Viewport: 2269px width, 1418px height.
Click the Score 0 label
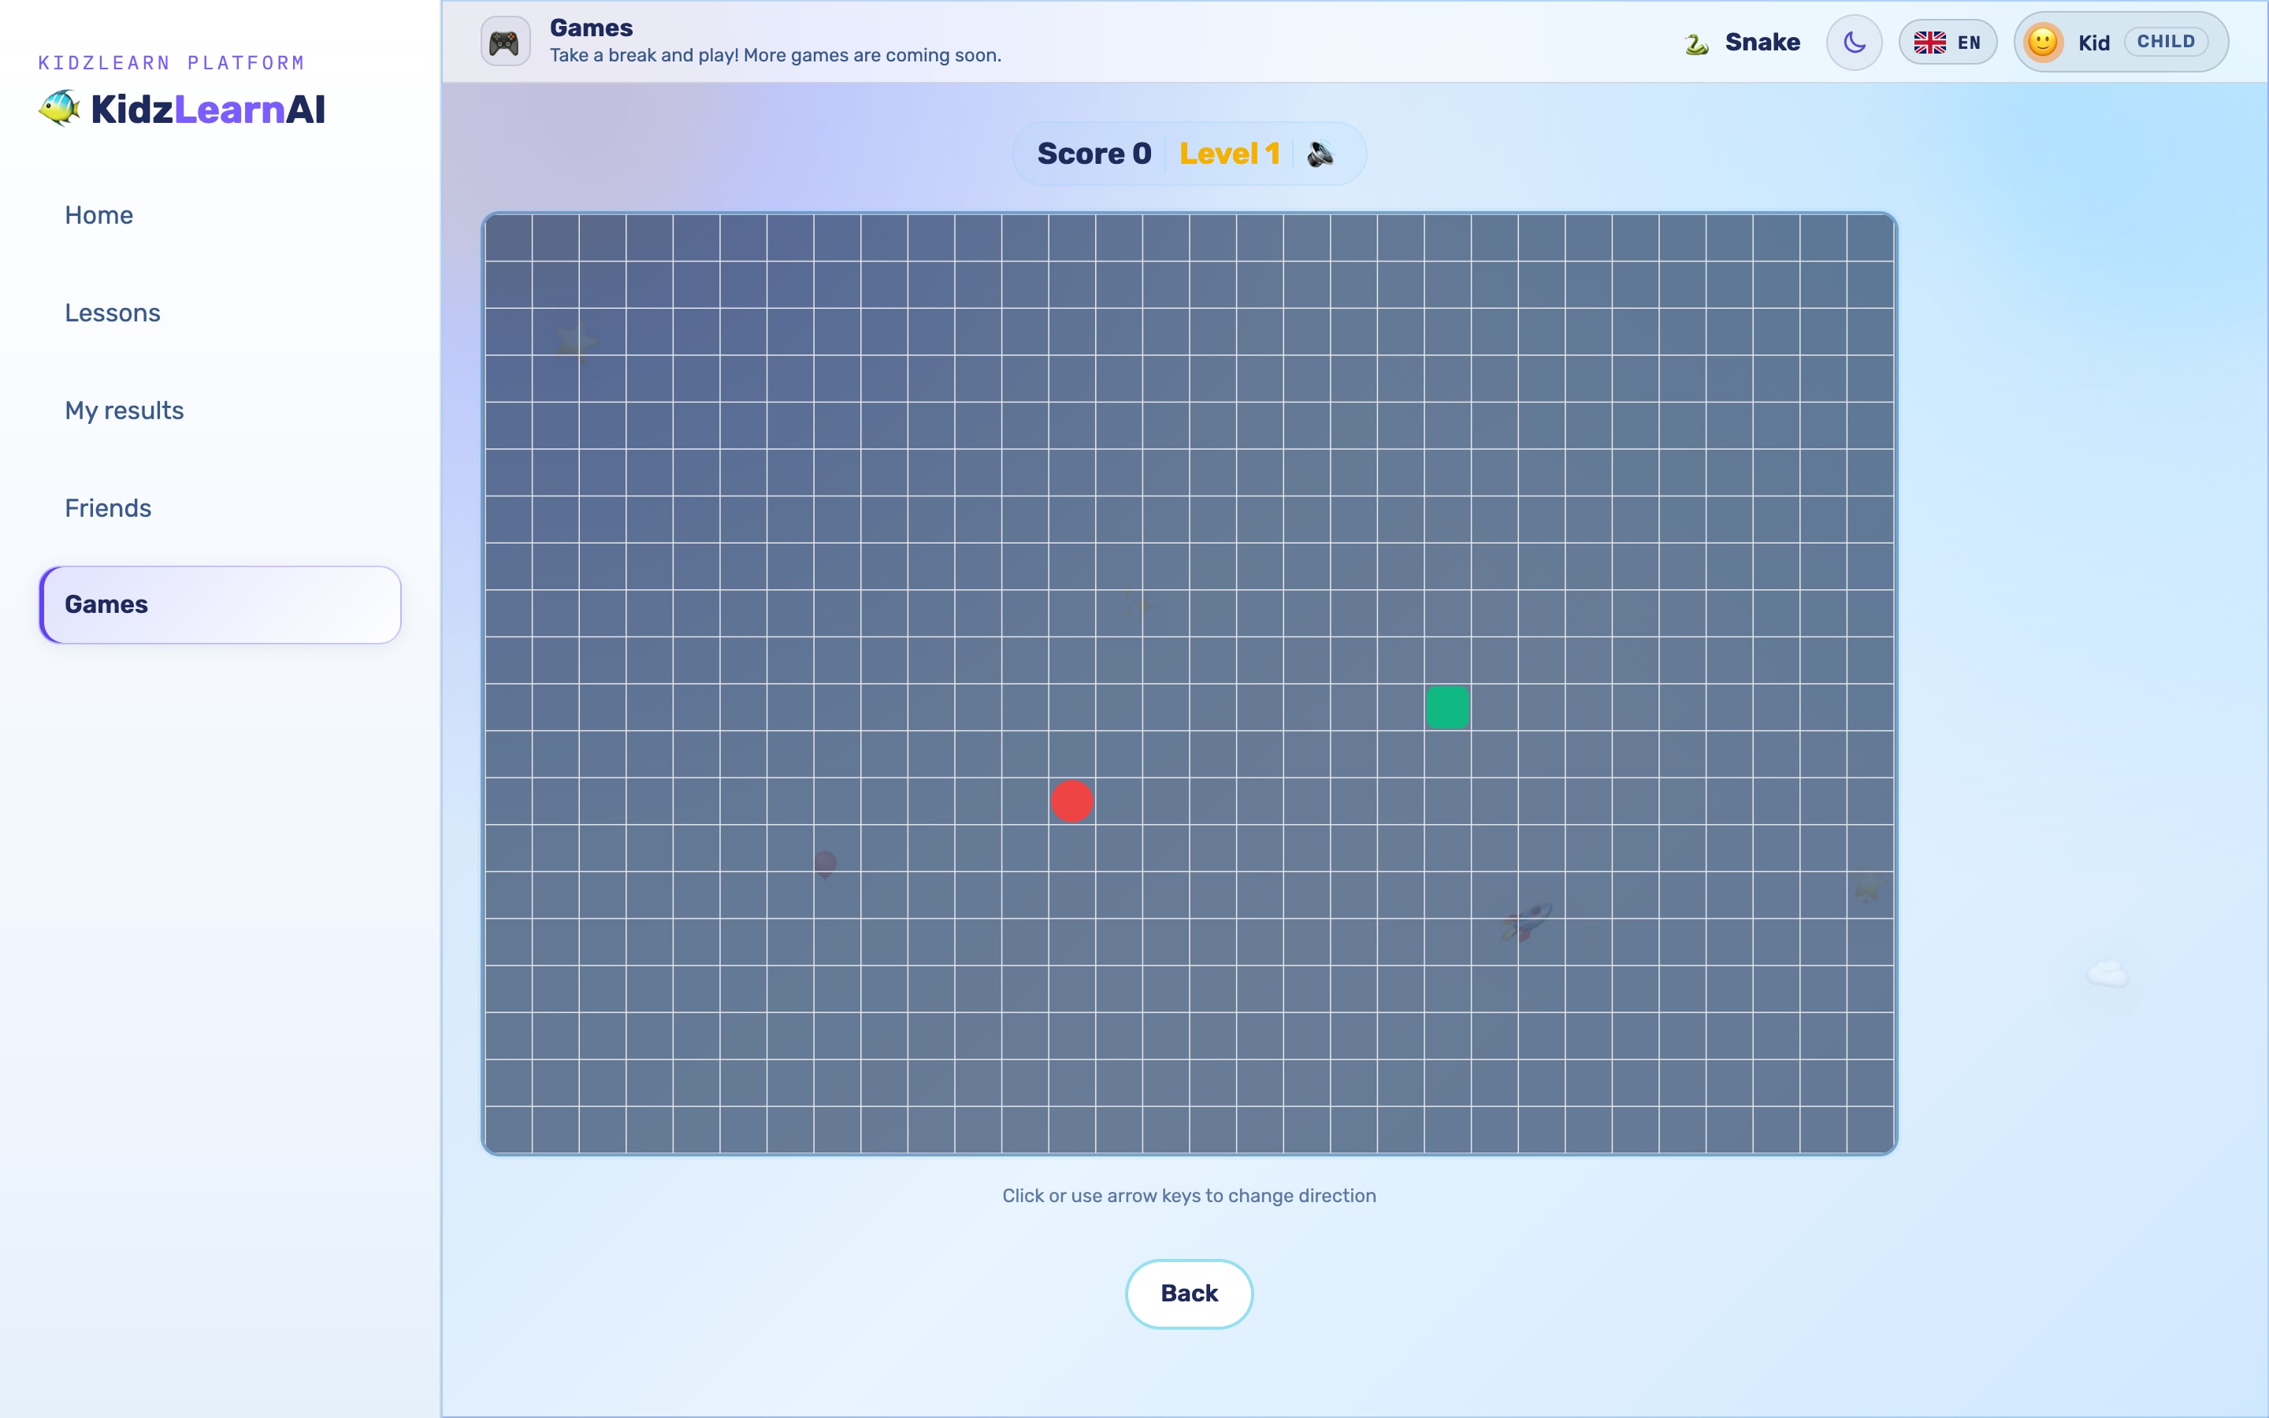[1094, 154]
